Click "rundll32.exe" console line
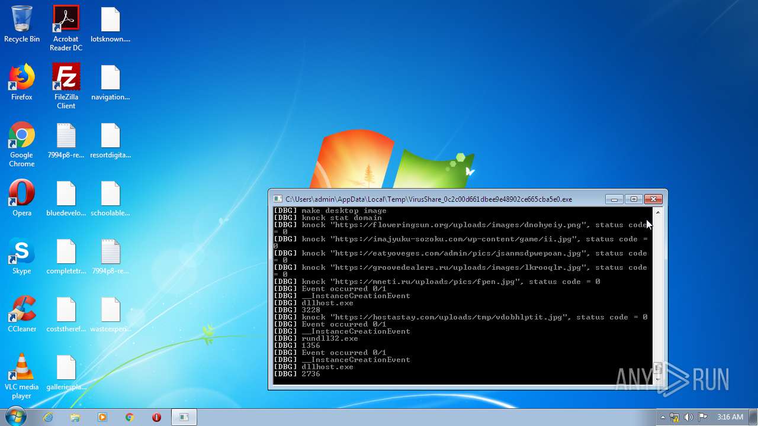Screen dimensions: 758x426 pyautogui.click(x=316, y=338)
